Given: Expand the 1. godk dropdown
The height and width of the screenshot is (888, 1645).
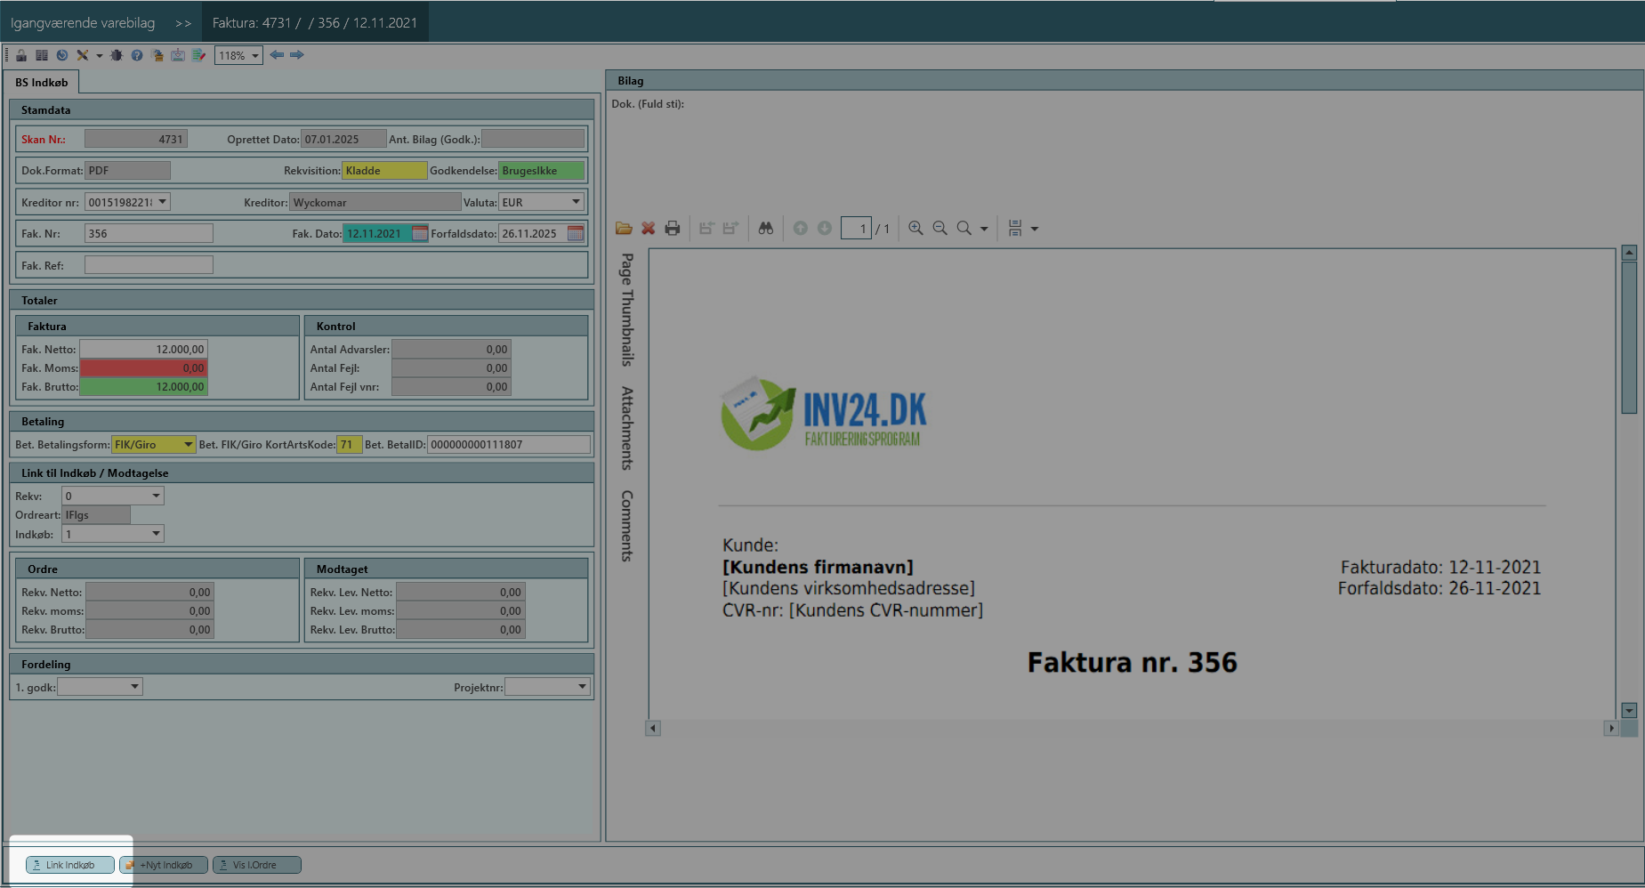Looking at the screenshot, I should click(135, 687).
